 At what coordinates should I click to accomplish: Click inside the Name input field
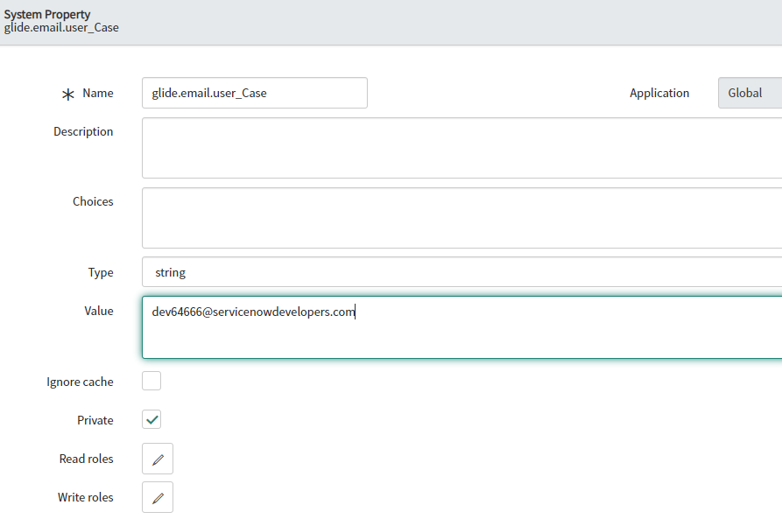coord(254,92)
